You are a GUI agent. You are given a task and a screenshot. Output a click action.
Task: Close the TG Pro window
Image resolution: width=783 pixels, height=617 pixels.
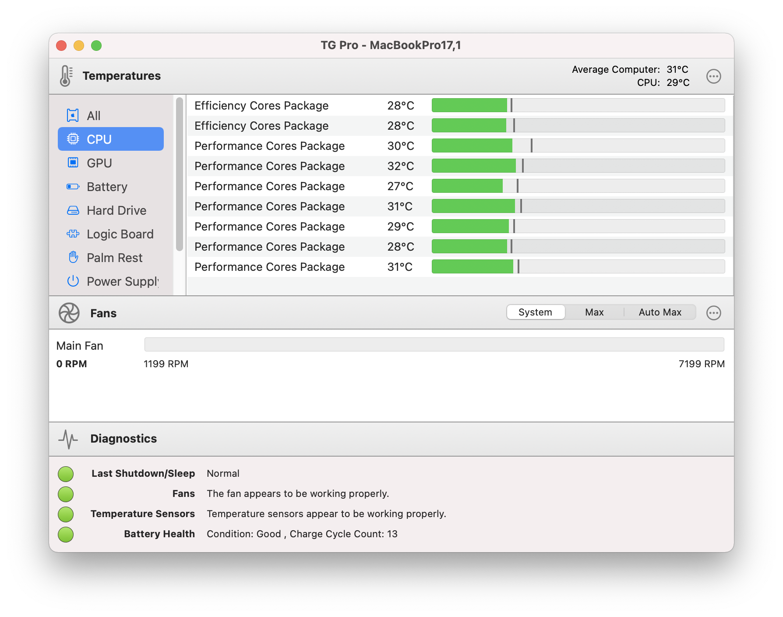(61, 46)
